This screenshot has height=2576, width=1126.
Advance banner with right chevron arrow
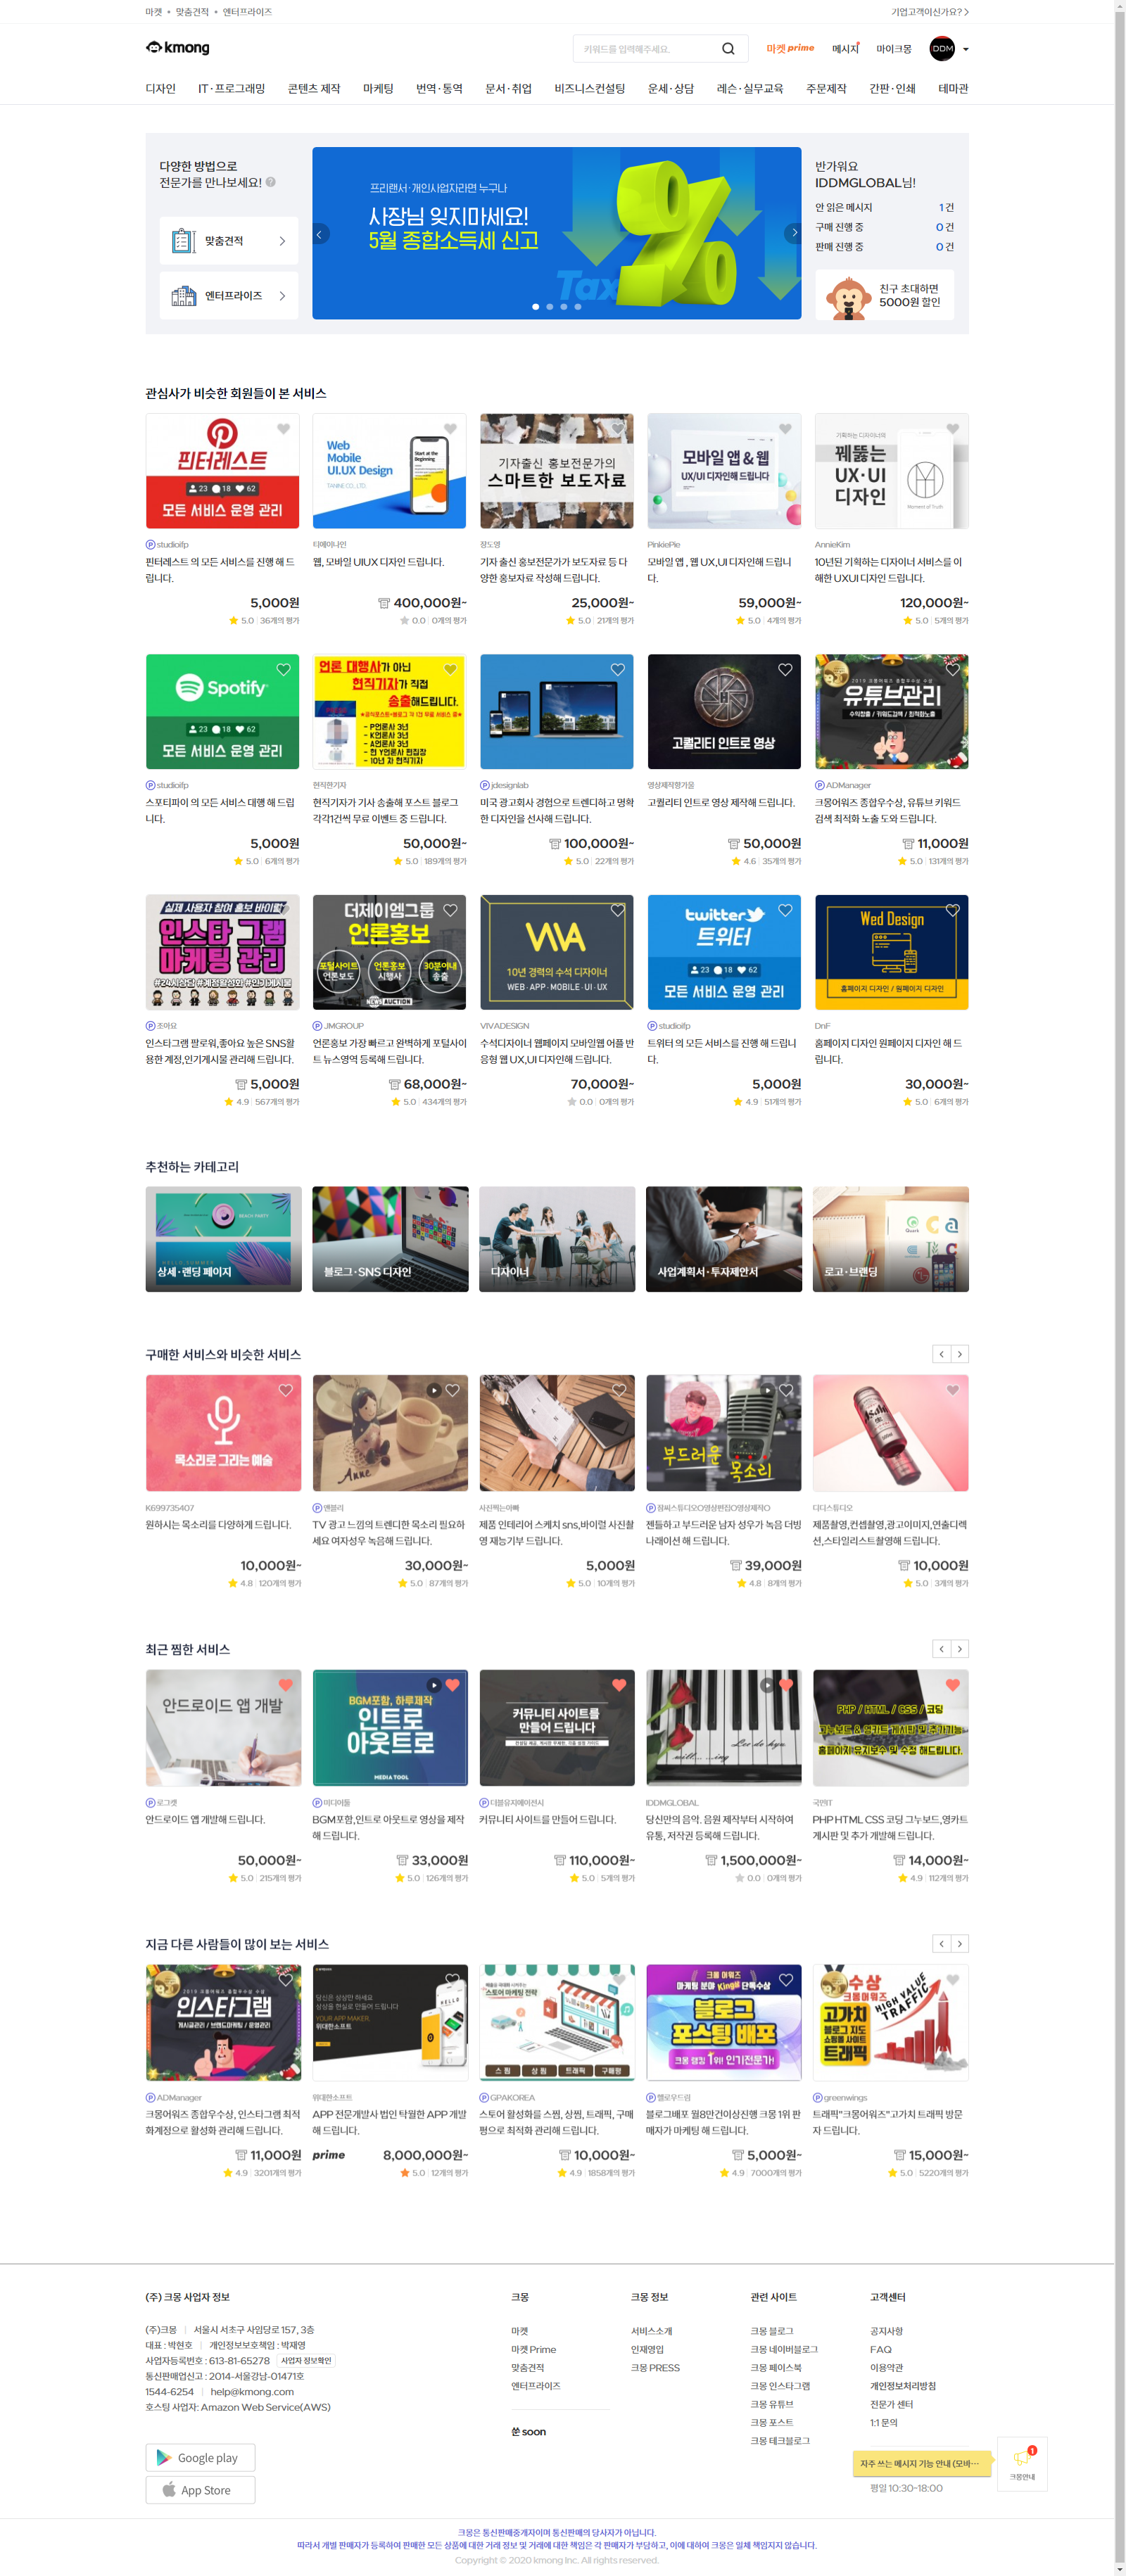pos(794,233)
